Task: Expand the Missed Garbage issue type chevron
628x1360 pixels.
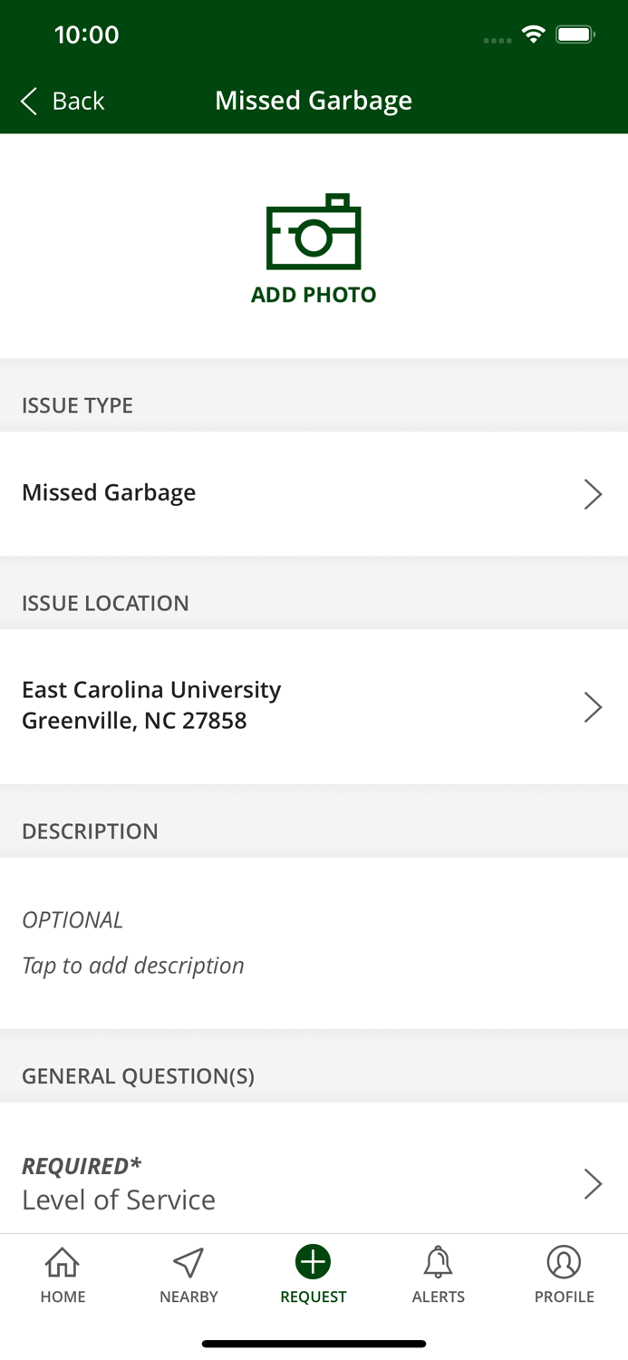Action: (593, 494)
